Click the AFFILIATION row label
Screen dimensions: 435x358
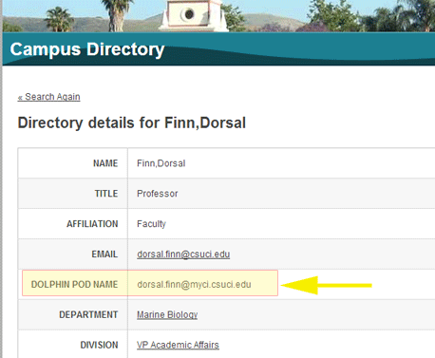pyautogui.click(x=92, y=224)
